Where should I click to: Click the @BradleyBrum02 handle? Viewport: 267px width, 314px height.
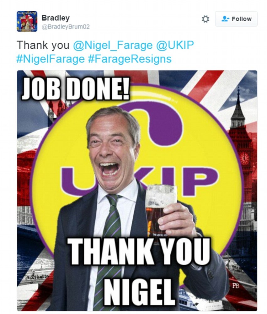click(x=66, y=27)
